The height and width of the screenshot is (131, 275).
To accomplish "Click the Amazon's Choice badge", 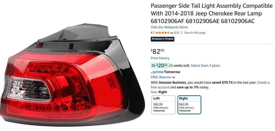I will click(x=162, y=39).
